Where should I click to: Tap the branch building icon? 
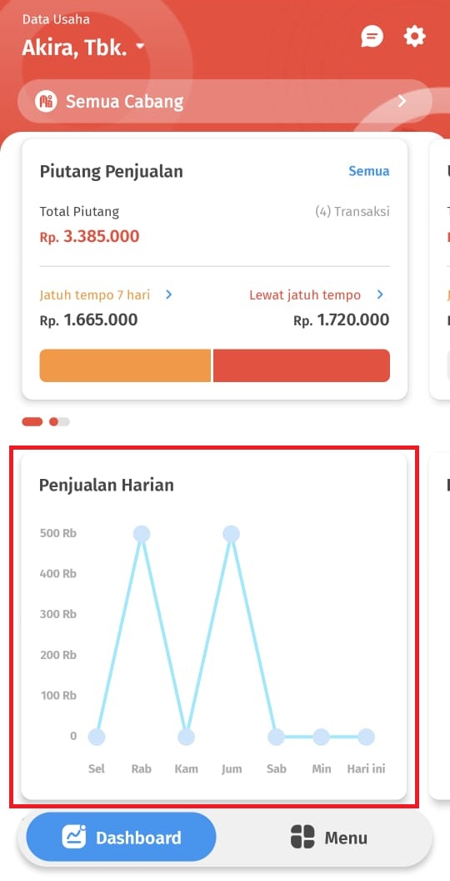46,102
